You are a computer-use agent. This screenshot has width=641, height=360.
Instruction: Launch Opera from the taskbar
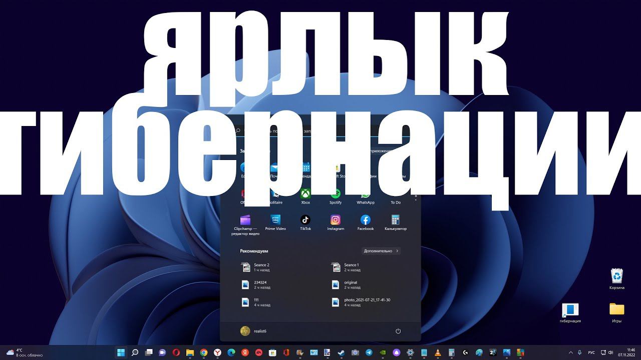[x=176, y=352]
